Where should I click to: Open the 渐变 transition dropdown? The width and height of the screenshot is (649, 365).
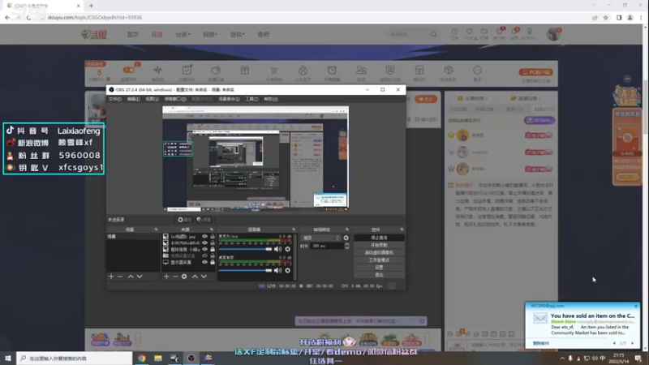point(321,238)
